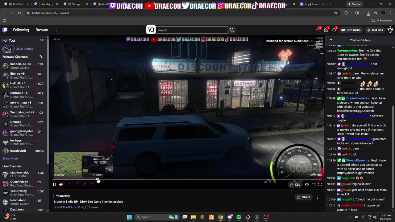Open browser extensions puzzle icon
Screen dimensions: 395x222
coord(346,13)
